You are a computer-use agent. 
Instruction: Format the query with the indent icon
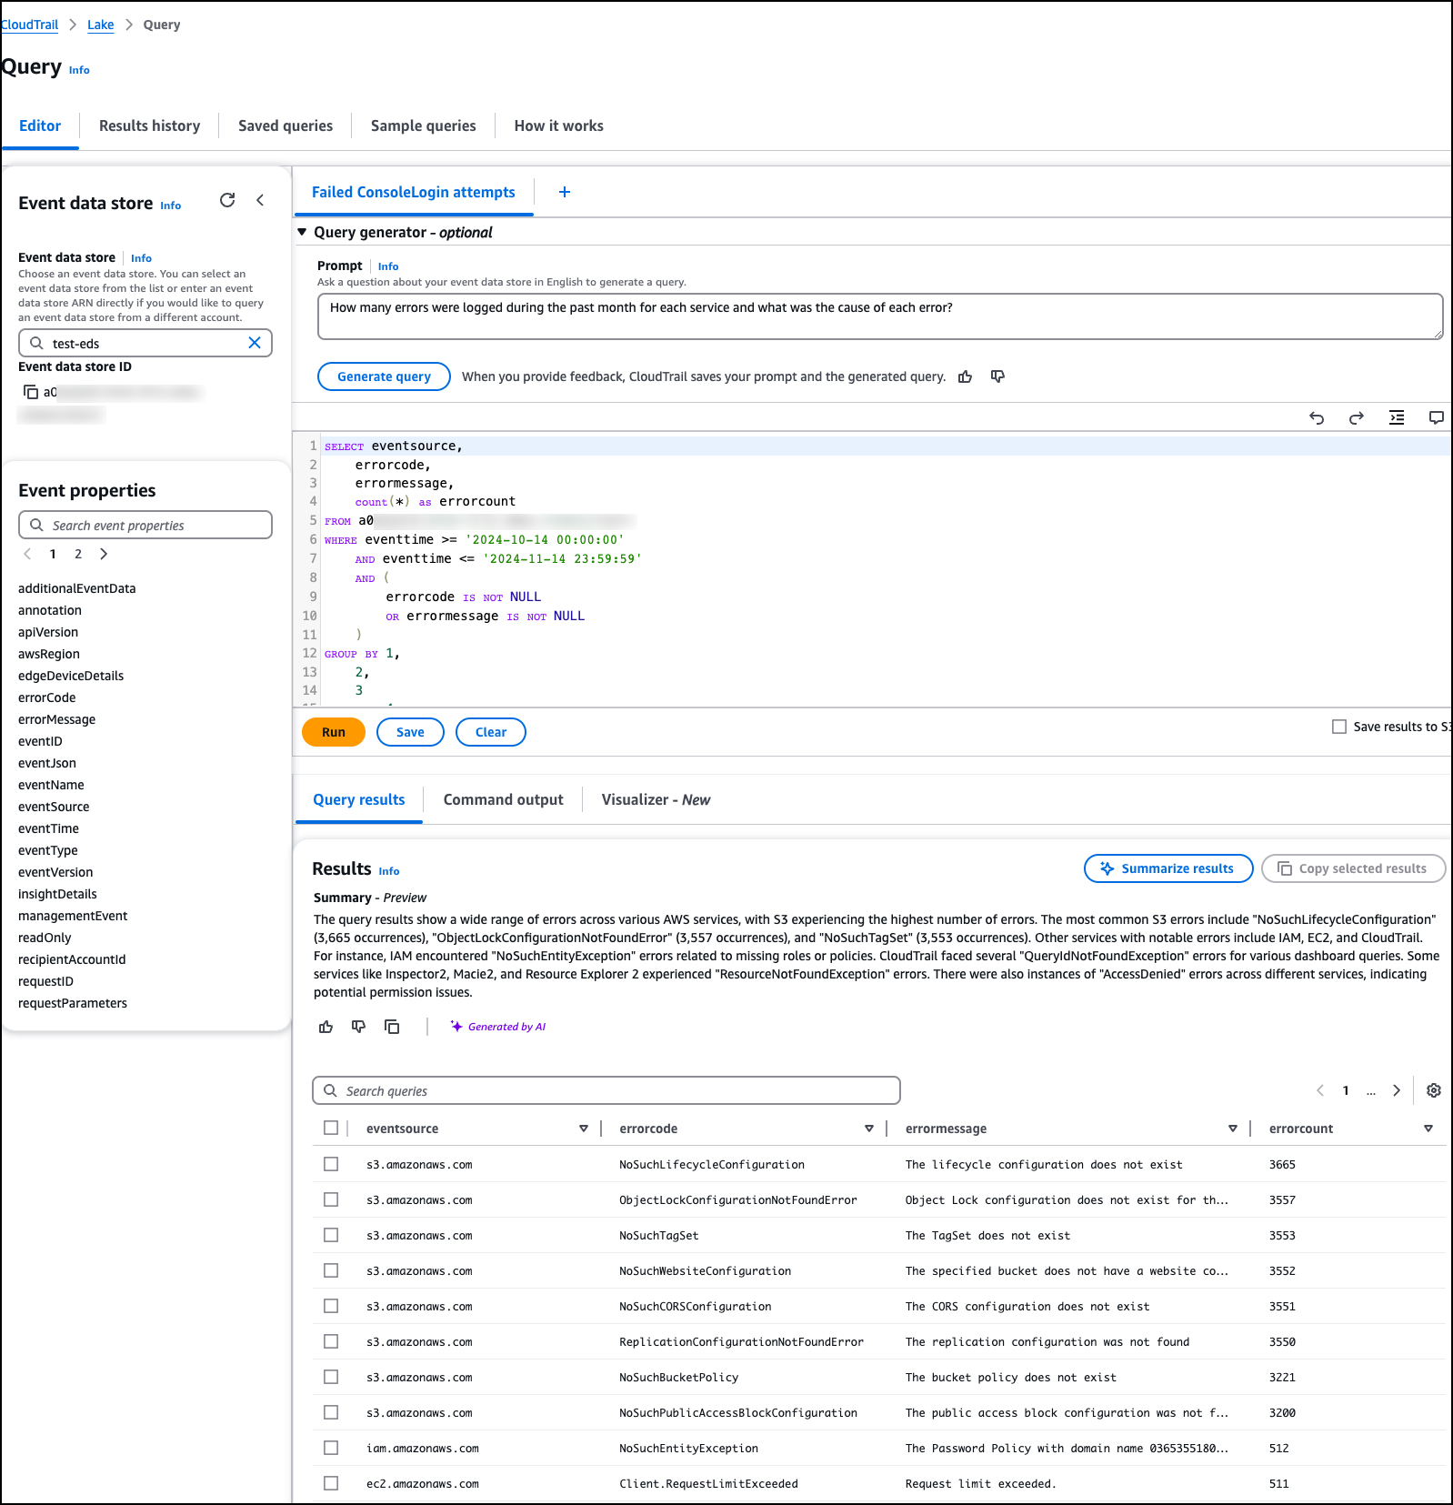(1397, 417)
